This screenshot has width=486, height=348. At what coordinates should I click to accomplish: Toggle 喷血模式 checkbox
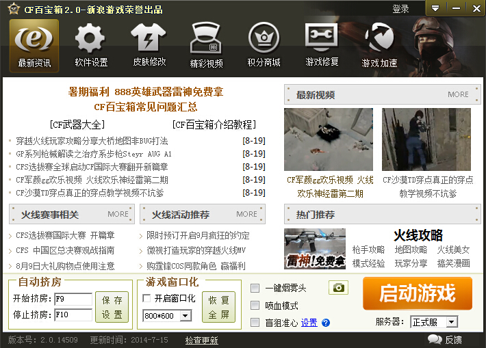[255, 306]
